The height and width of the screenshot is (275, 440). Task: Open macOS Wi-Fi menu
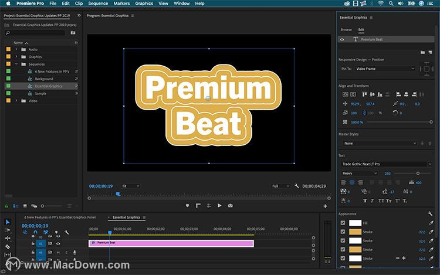tap(381, 4)
